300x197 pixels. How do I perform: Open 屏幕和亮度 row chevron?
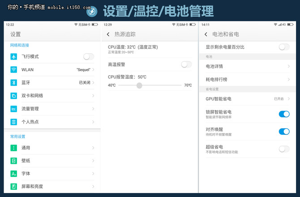[x=93, y=187]
